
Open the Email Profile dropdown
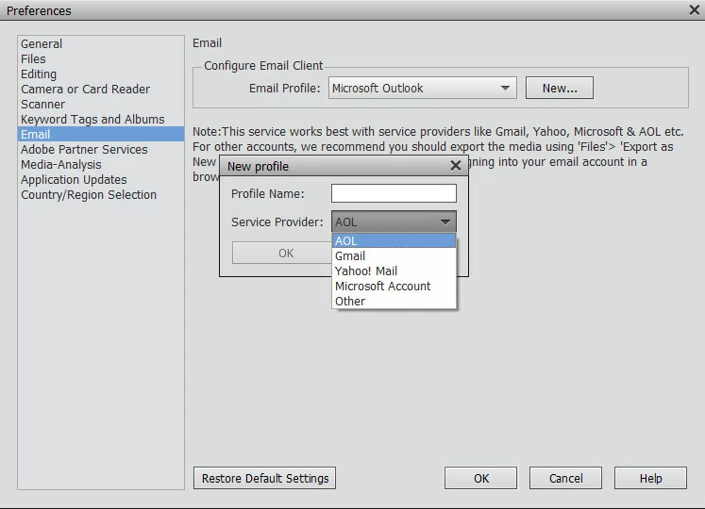click(422, 88)
